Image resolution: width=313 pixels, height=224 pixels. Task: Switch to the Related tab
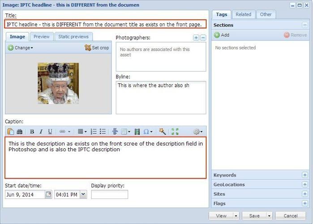243,14
